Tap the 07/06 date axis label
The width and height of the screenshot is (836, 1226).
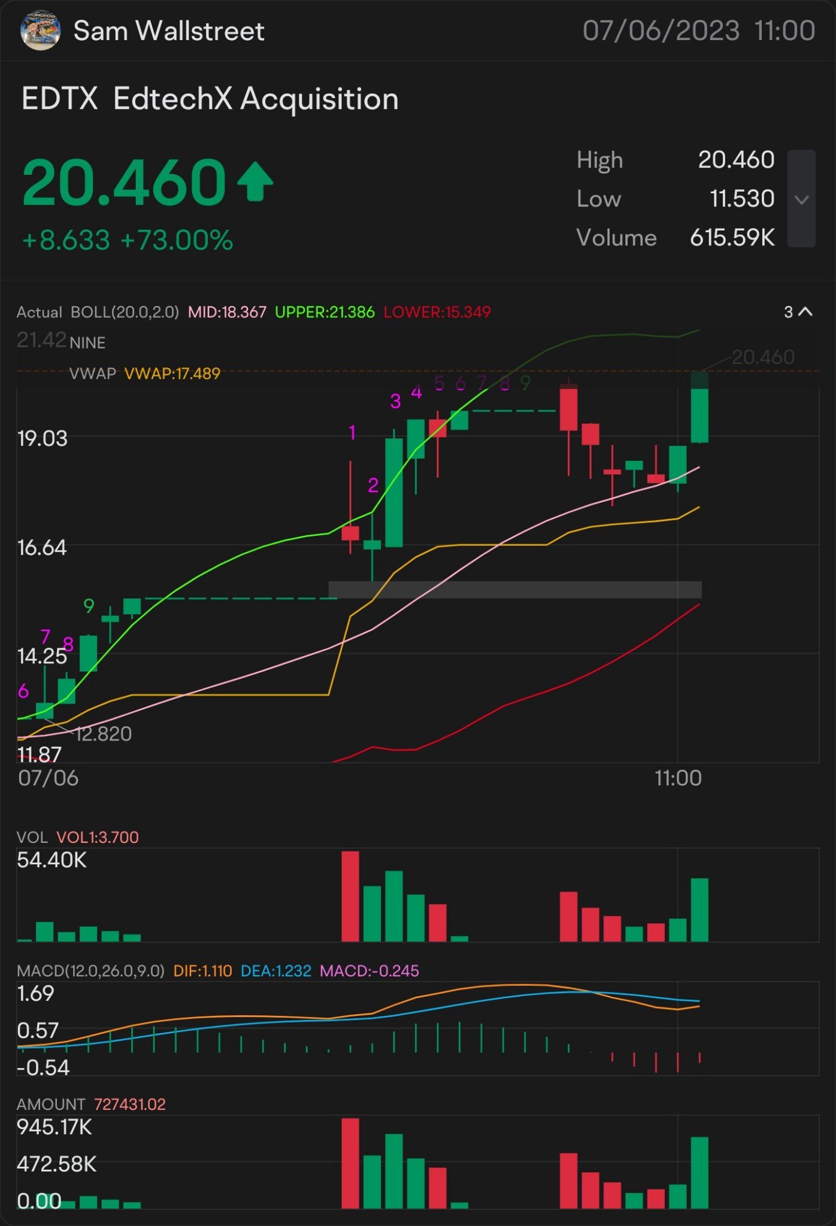pyautogui.click(x=48, y=778)
